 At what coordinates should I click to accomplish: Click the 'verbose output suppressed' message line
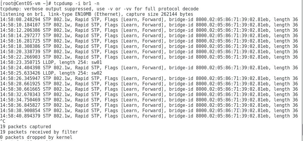pyautogui.click(x=99, y=9)
